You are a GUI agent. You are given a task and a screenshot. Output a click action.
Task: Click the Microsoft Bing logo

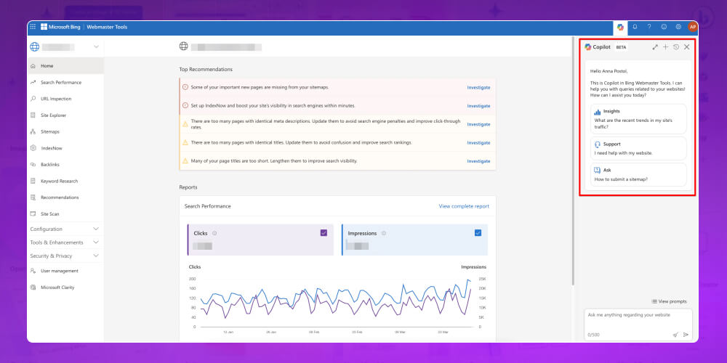[61, 27]
